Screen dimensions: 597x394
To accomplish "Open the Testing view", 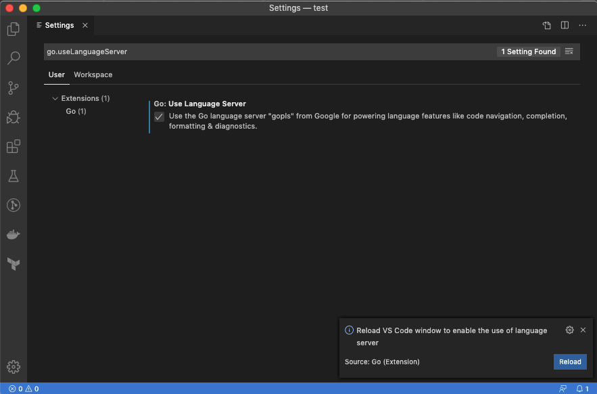I will (14, 175).
